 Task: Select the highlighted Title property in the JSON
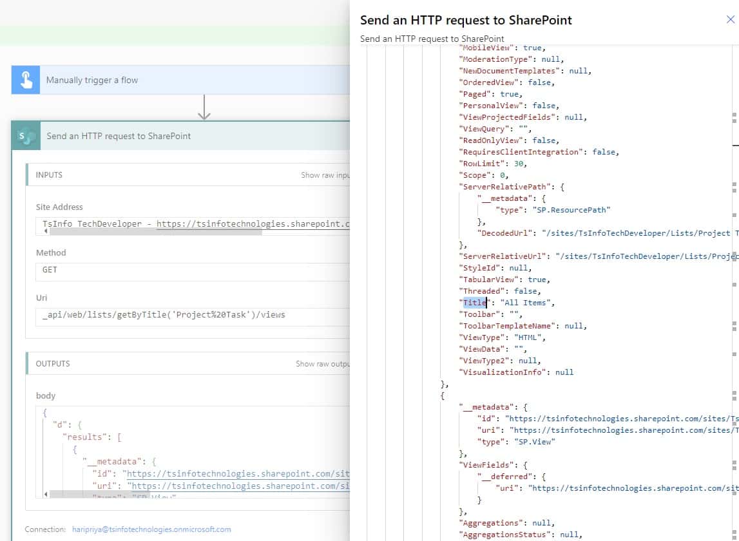475,302
